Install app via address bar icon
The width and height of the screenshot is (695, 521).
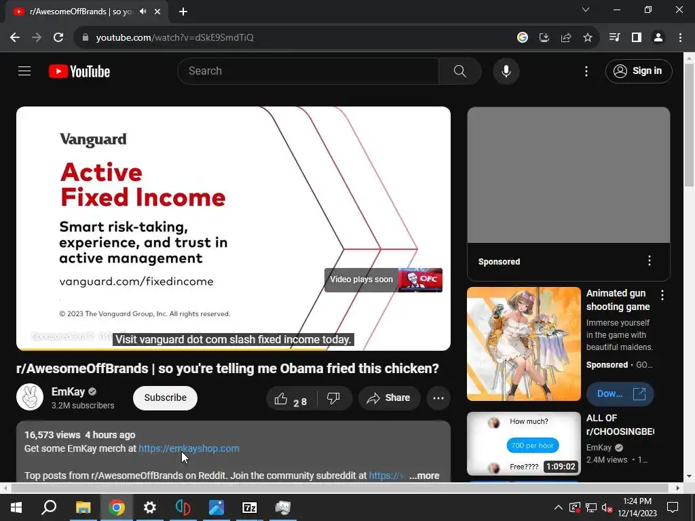(544, 38)
